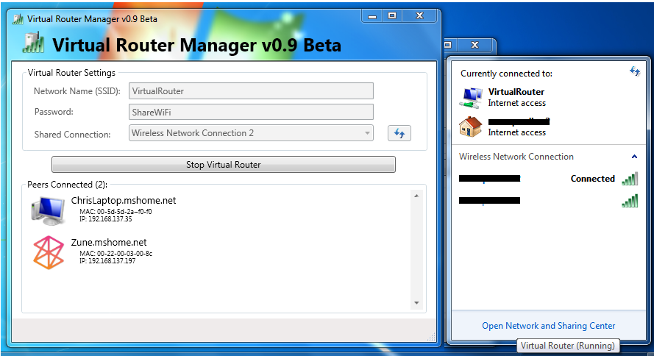Click the refresh icon beside Shared Connection
The height and width of the screenshot is (356, 654).
click(399, 133)
